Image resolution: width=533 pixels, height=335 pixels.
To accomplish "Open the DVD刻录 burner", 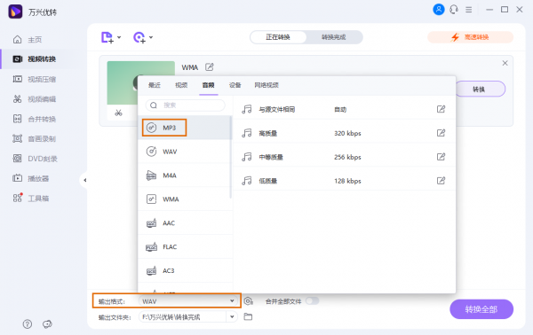I will (35, 159).
